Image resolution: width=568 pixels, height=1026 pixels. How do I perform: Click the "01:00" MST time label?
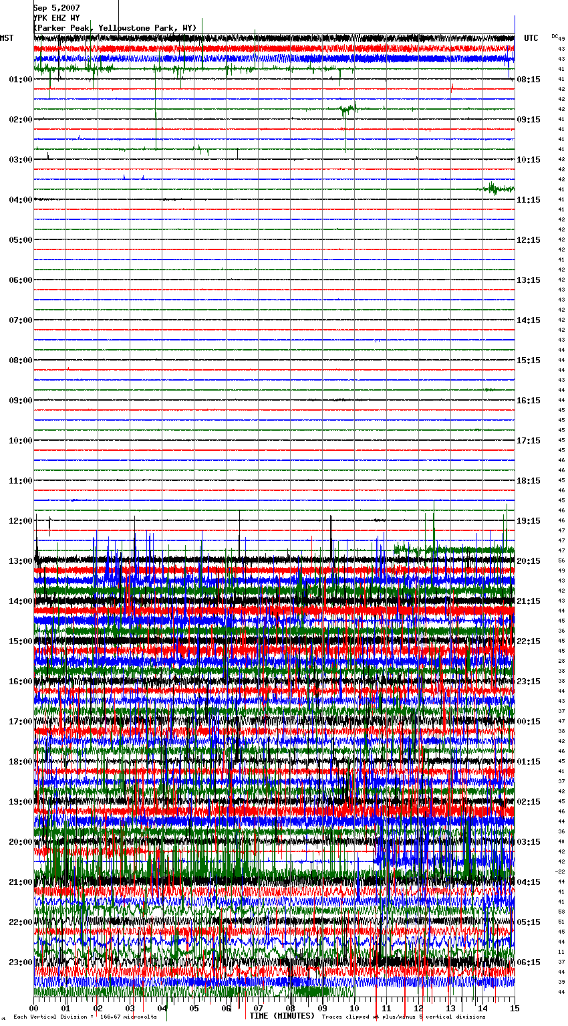pos(21,80)
